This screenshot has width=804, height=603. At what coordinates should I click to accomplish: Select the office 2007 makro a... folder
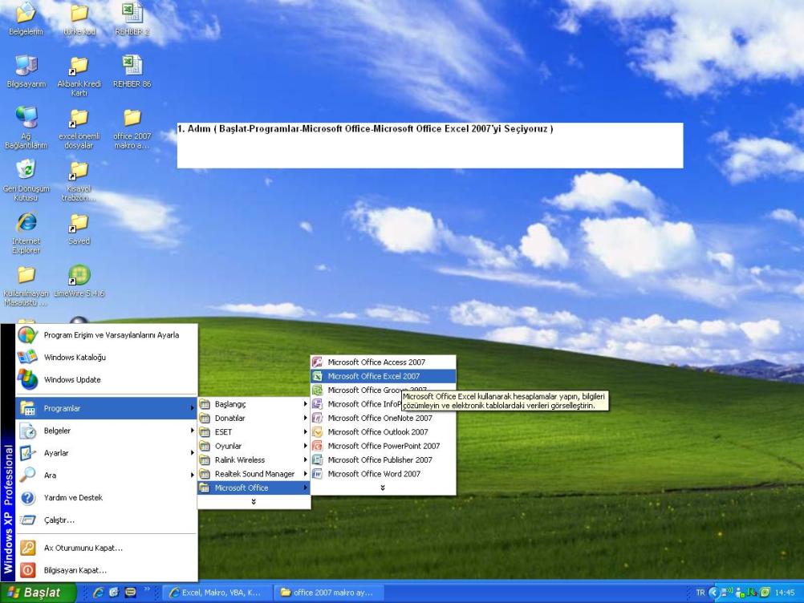[x=132, y=128]
